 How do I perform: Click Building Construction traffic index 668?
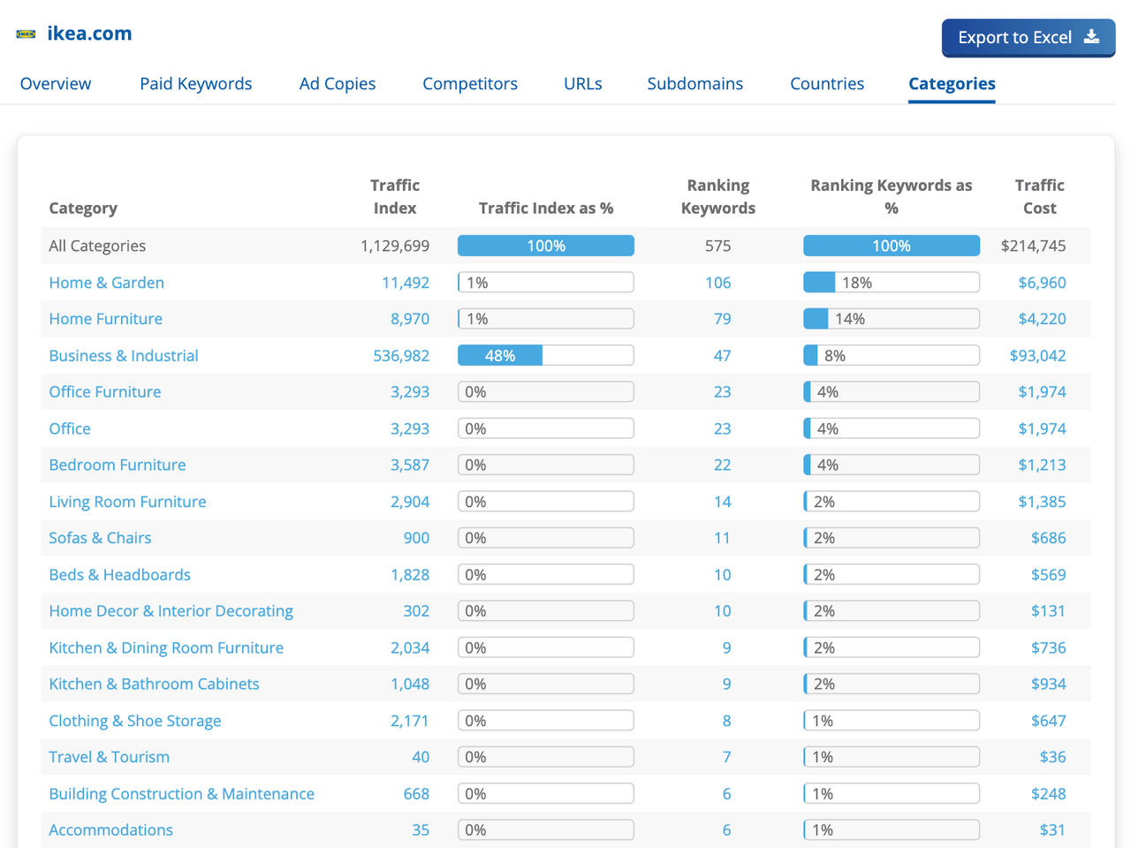pyautogui.click(x=416, y=794)
